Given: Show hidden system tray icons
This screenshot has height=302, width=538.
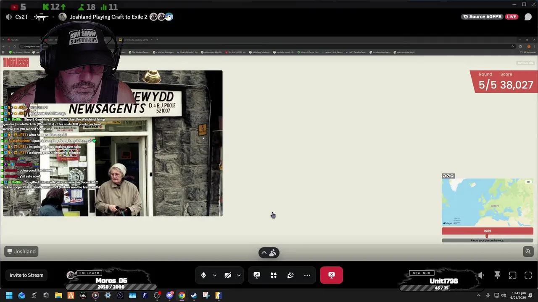Looking at the screenshot, I should [x=478, y=295].
